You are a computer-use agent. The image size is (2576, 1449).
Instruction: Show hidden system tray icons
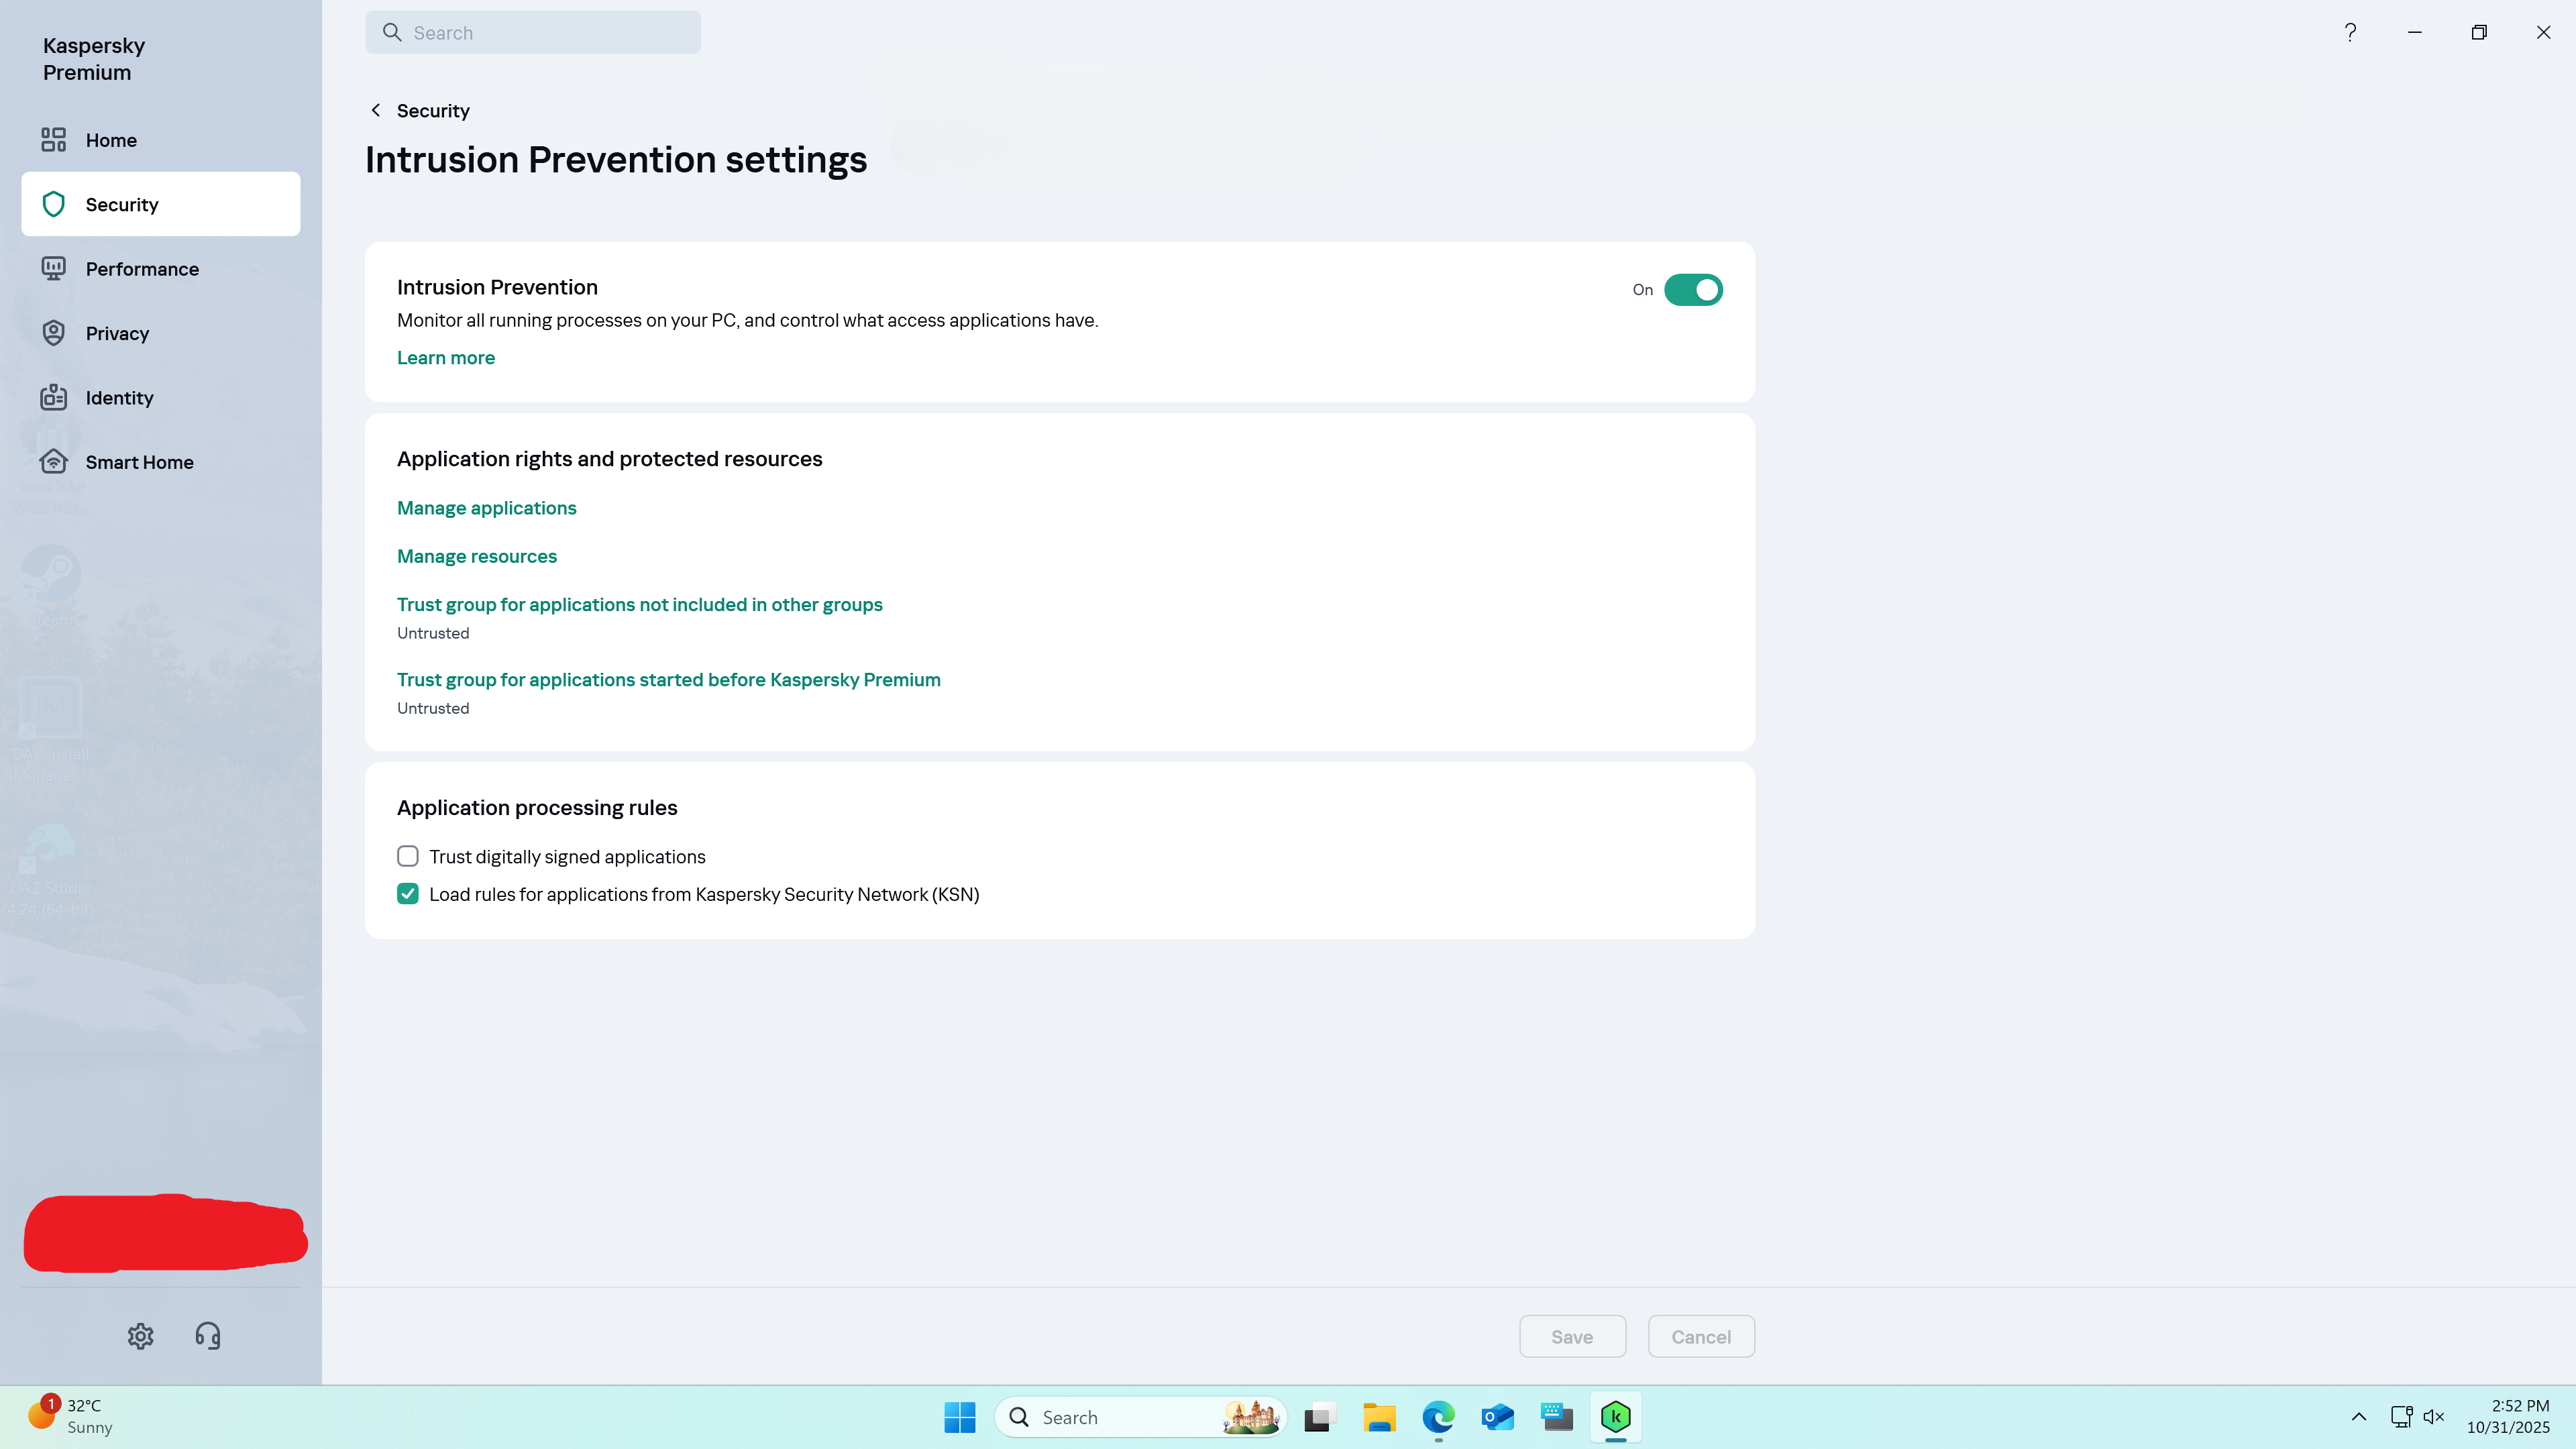coord(2359,1417)
